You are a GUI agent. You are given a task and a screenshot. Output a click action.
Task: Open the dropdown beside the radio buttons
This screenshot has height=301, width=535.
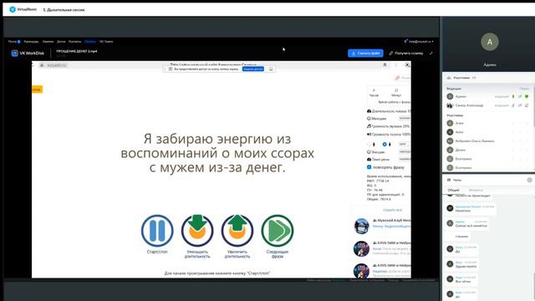[404, 145]
